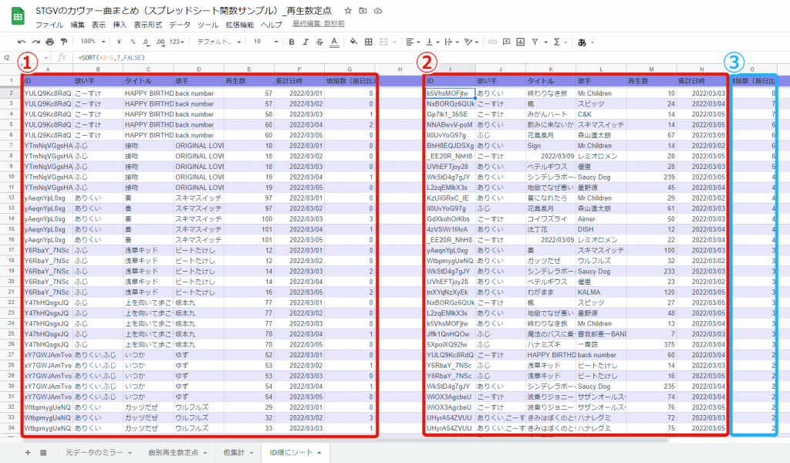The width and height of the screenshot is (790, 463).
Task: Switch to the 曲別再生数定点 sheet tab
Action: (174, 452)
